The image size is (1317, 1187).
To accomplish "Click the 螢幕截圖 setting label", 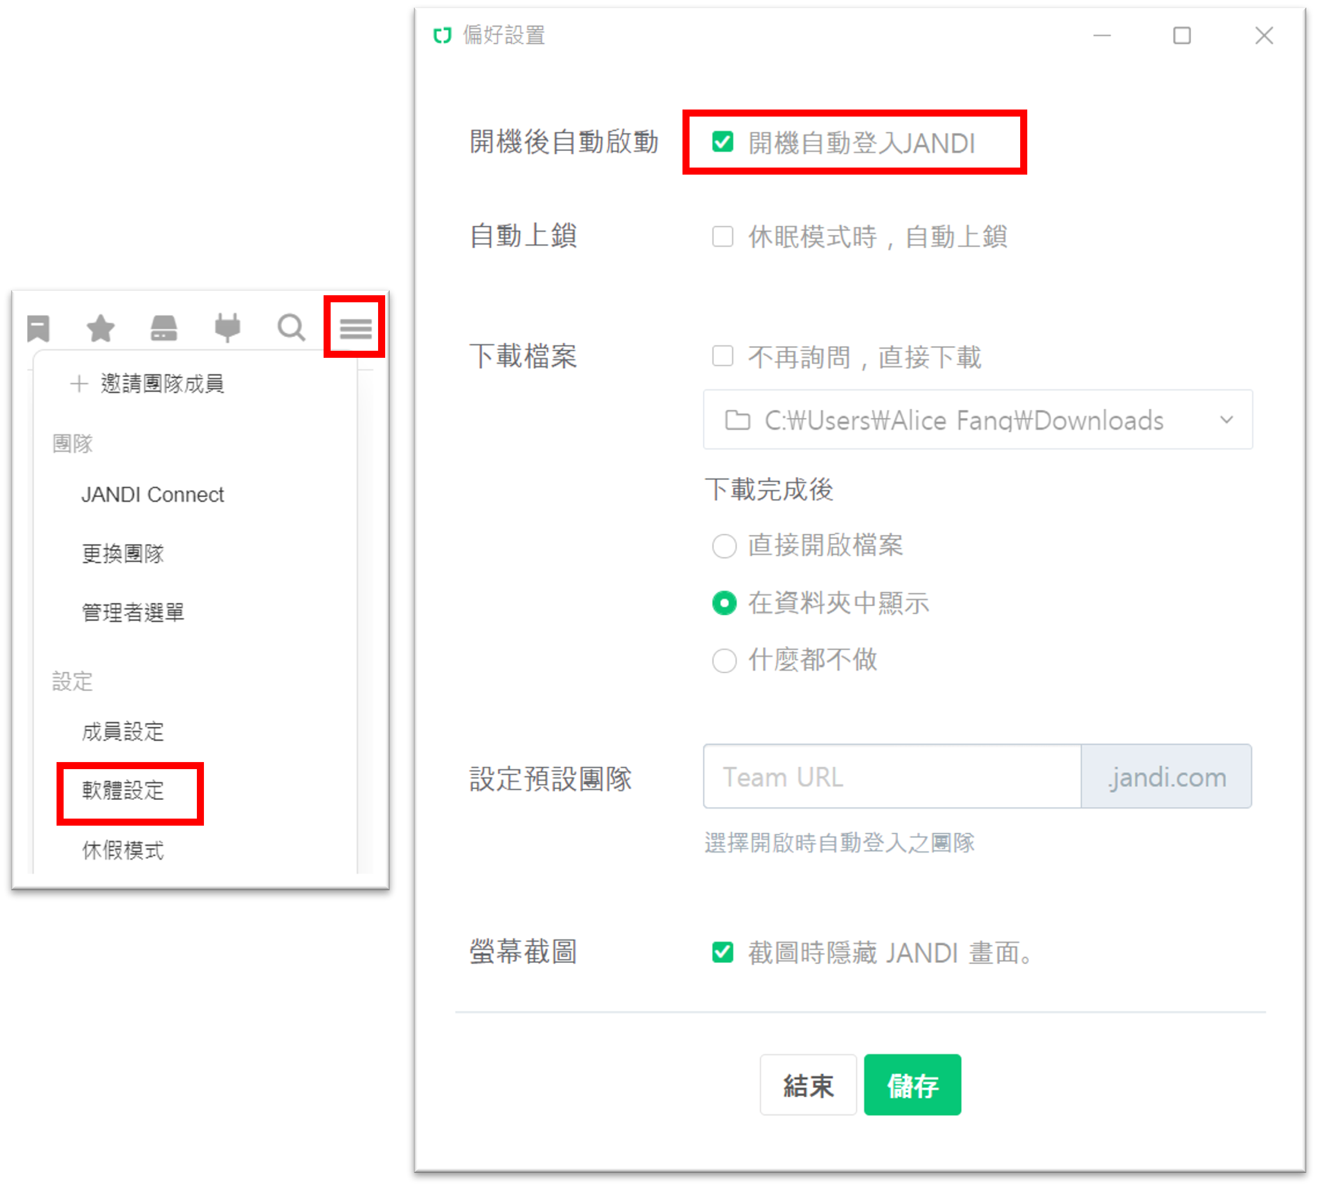I will pos(523,951).
